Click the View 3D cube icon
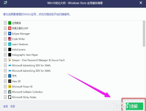This screenshot has height=111, width=146. pyautogui.click(x=10, y=81)
